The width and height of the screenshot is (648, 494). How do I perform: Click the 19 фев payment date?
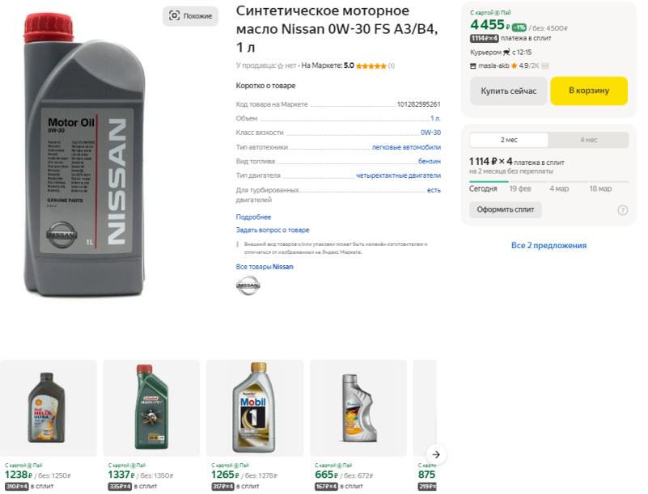click(x=520, y=188)
